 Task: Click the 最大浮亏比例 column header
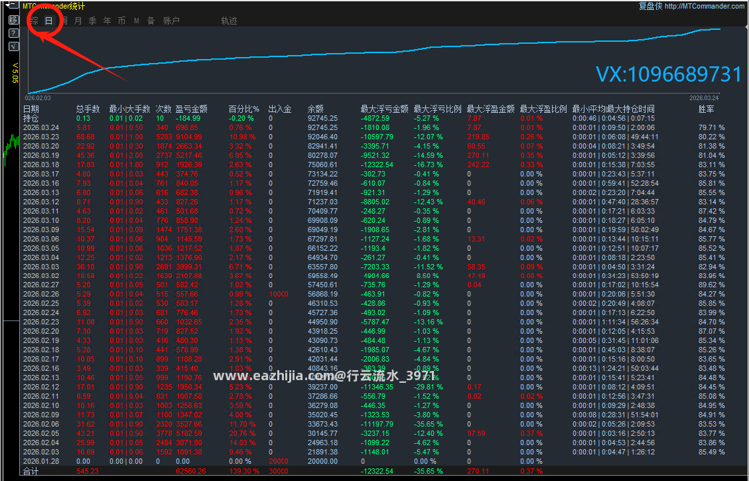(x=438, y=109)
